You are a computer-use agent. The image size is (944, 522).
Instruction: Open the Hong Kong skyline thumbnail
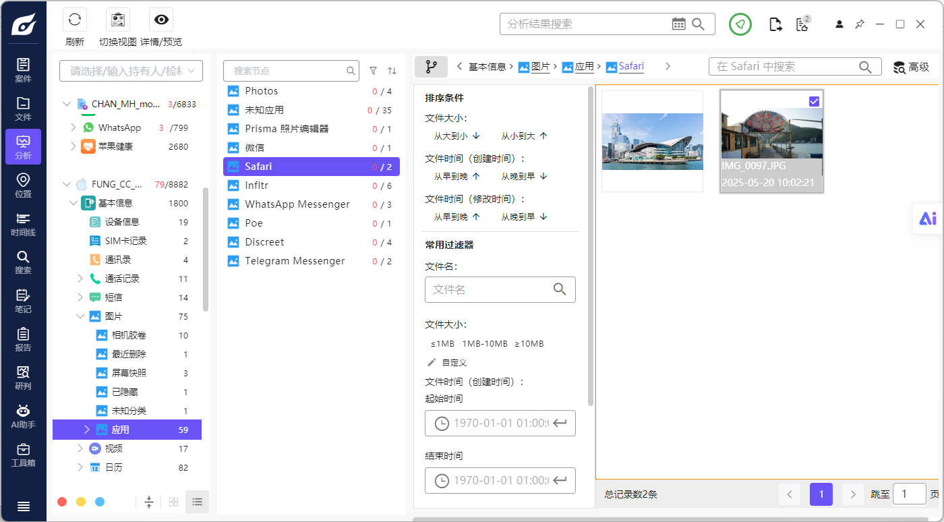click(x=652, y=141)
